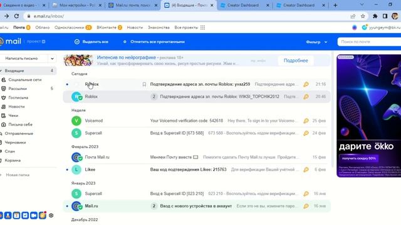The height and width of the screenshot is (225, 401).
Task: Click the share page icon in address bar
Action: pos(353,16)
